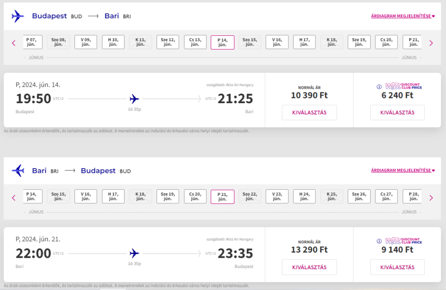Click WIZZ Discount Club logo above 9 140 Ft

pos(402,241)
